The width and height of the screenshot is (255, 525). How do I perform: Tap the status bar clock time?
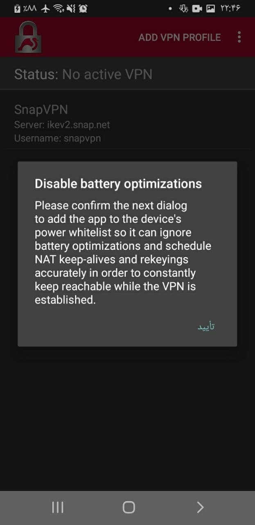230,9
